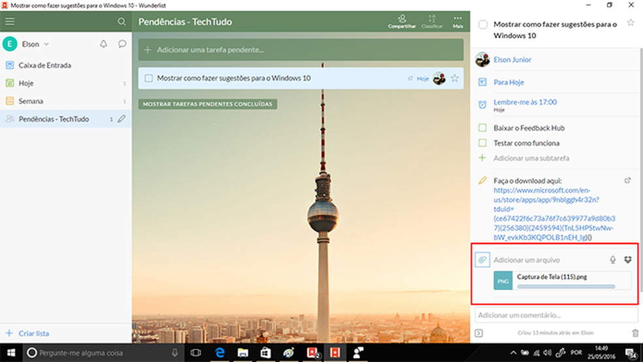Check Baixar o Feedback Hub subtask

pyautogui.click(x=482, y=128)
